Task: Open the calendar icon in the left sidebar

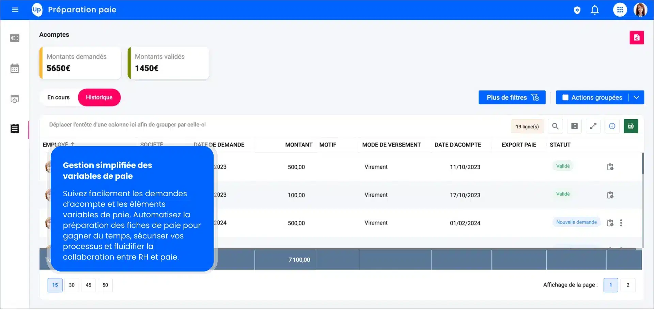Action: pos(14,68)
